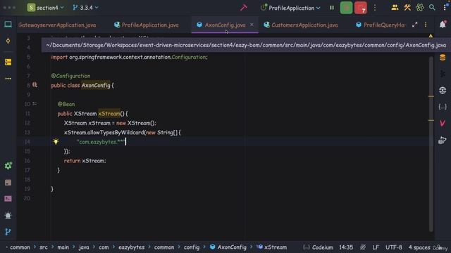Click xStream breadcrumb in status bar

(272, 247)
